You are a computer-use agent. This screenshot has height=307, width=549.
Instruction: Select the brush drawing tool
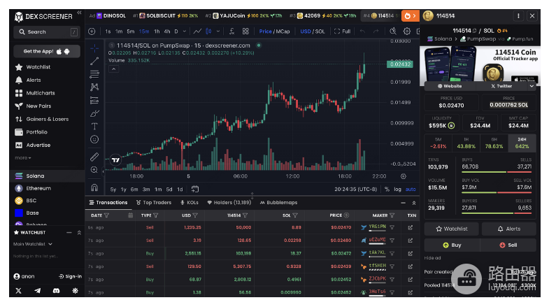tap(94, 113)
